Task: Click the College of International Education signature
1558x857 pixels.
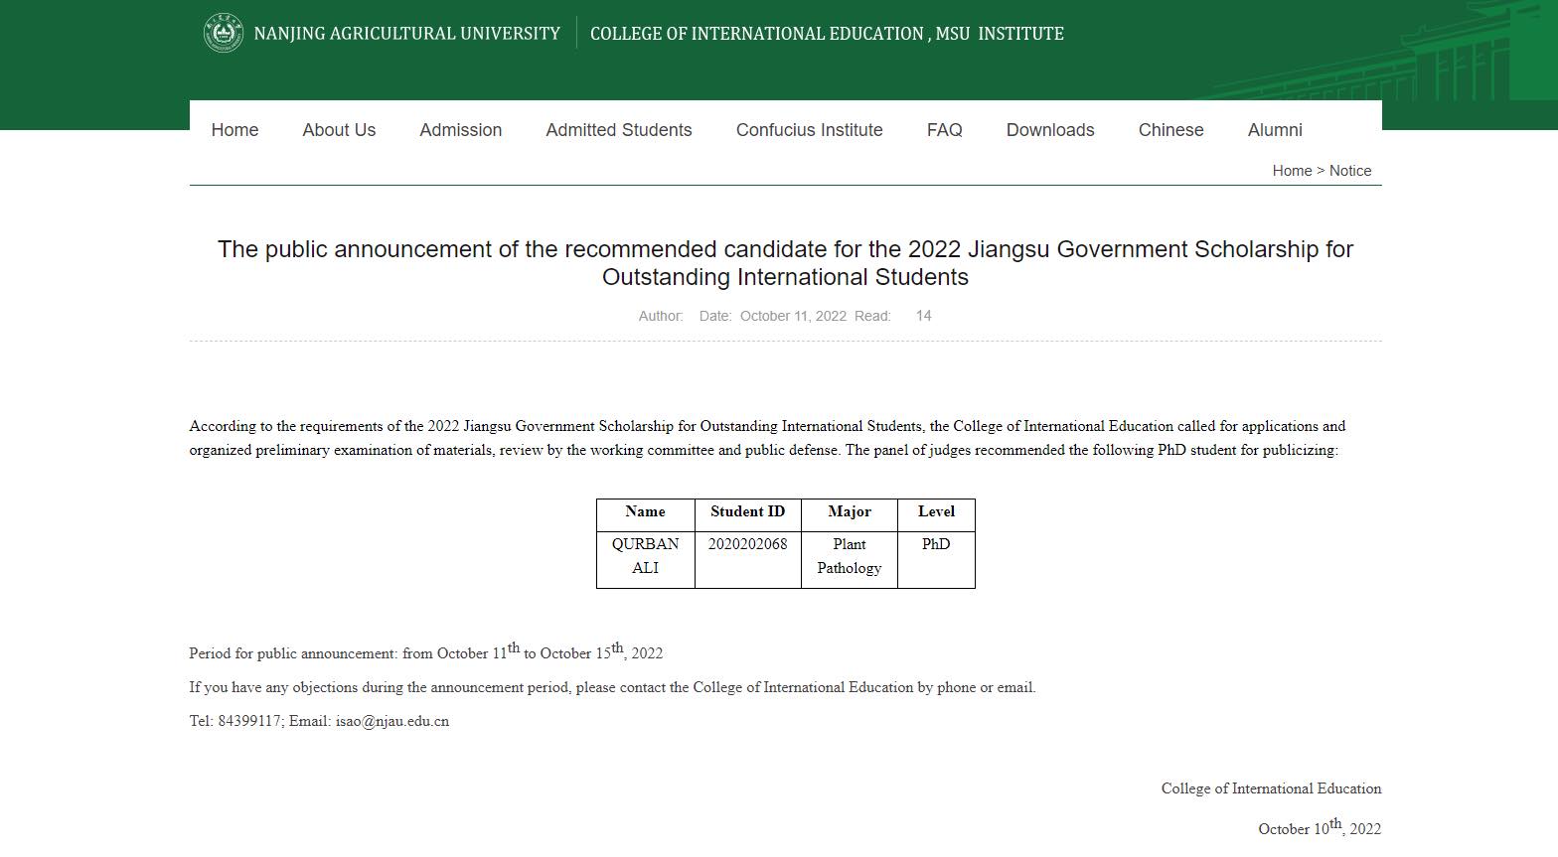Action: [1271, 788]
